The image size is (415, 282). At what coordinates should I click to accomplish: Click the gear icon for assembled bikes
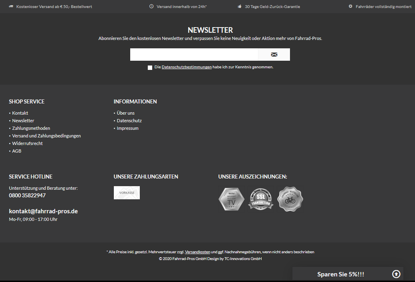point(350,7)
